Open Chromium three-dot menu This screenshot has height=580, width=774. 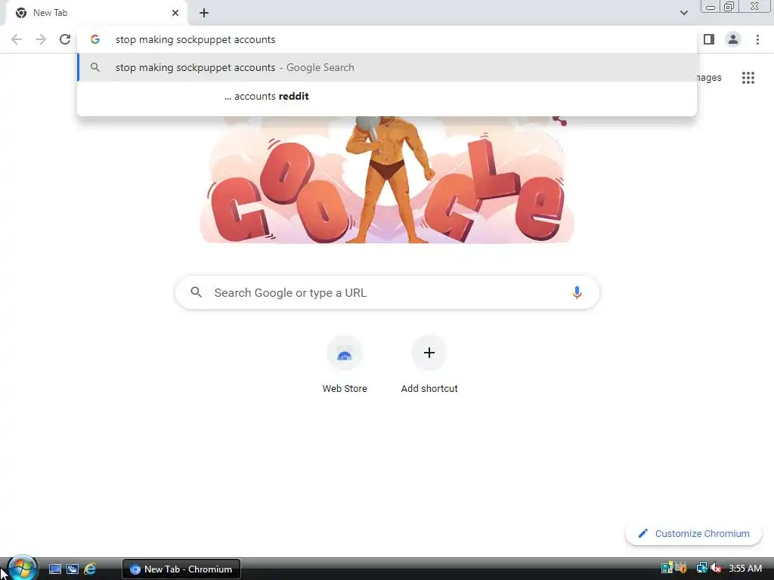757,39
